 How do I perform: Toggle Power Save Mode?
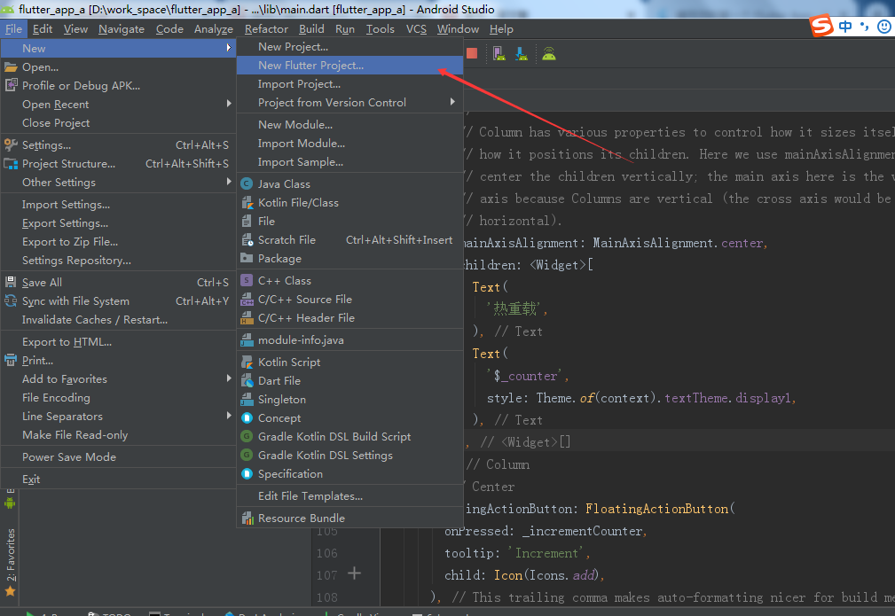(x=118, y=456)
